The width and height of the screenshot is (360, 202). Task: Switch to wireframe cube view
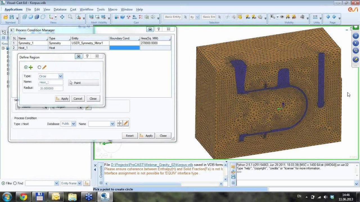click(24, 17)
